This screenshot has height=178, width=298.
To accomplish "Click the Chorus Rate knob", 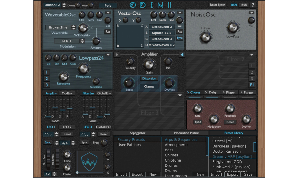I will coord(198,109).
